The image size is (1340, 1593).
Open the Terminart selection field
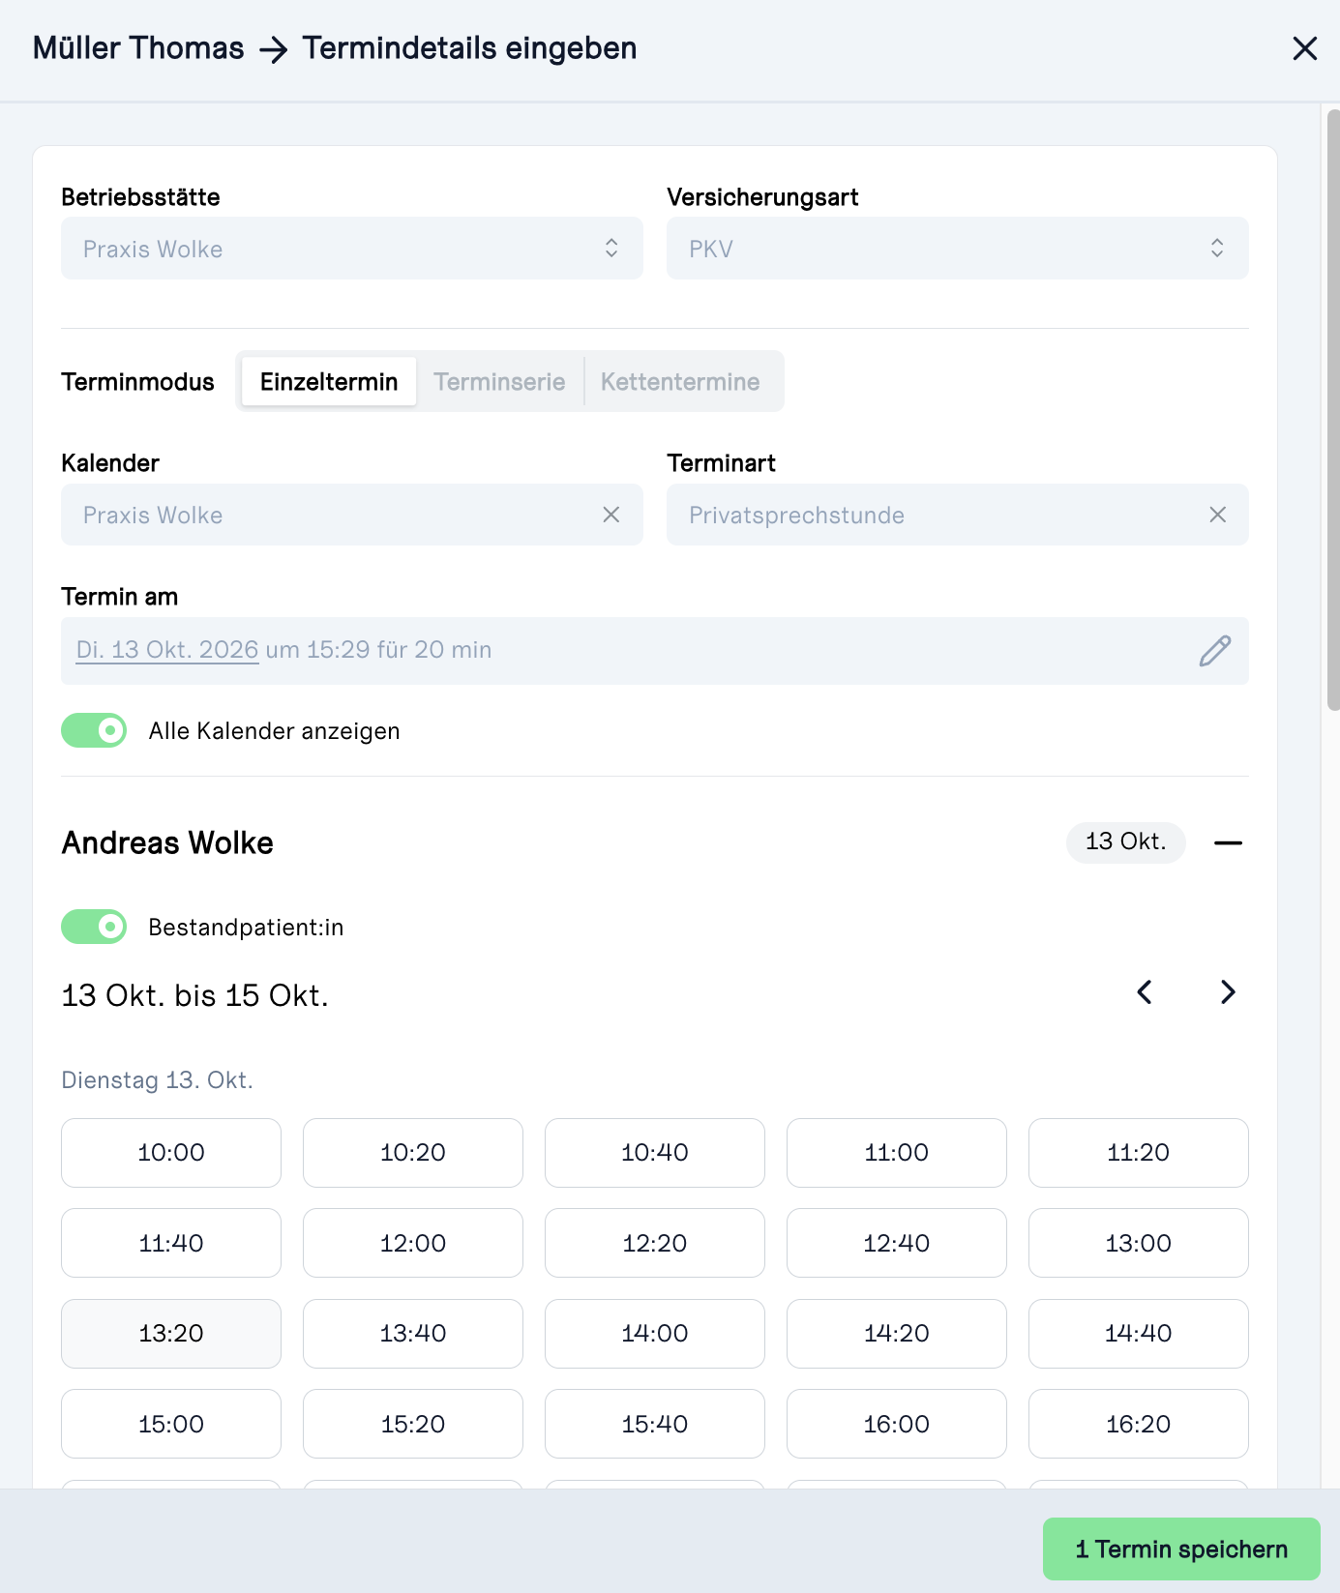[958, 515]
